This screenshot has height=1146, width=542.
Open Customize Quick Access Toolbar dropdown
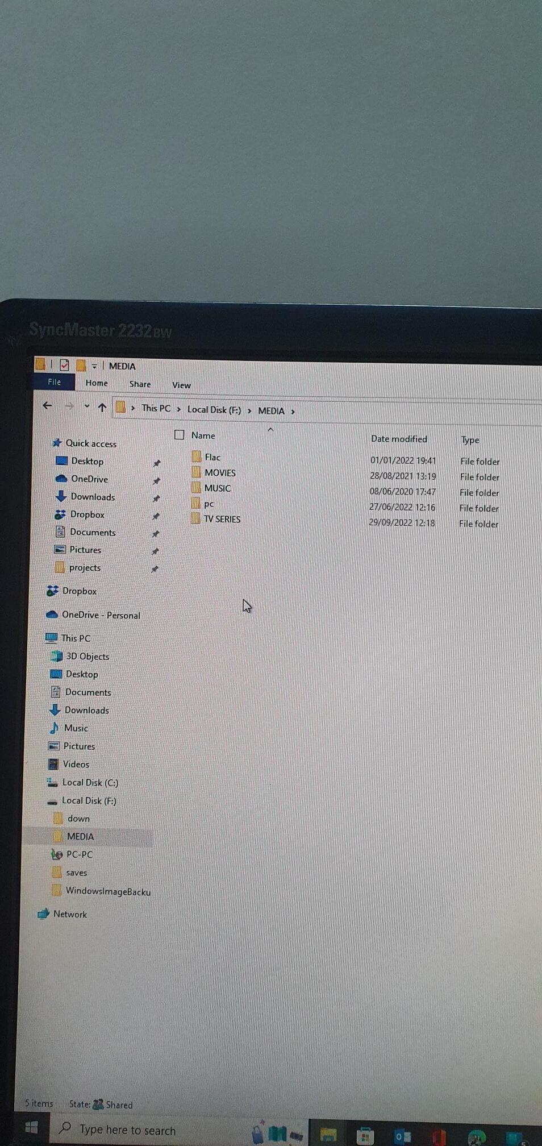[x=94, y=367]
